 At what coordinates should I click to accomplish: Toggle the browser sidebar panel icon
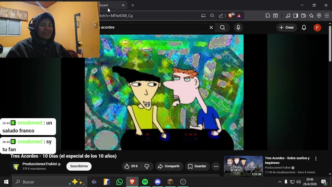pyautogui.click(x=296, y=16)
